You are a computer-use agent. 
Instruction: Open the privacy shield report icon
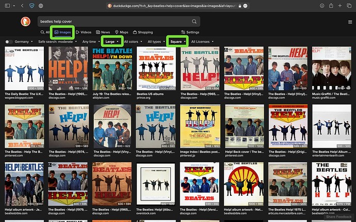[x=32, y=6]
